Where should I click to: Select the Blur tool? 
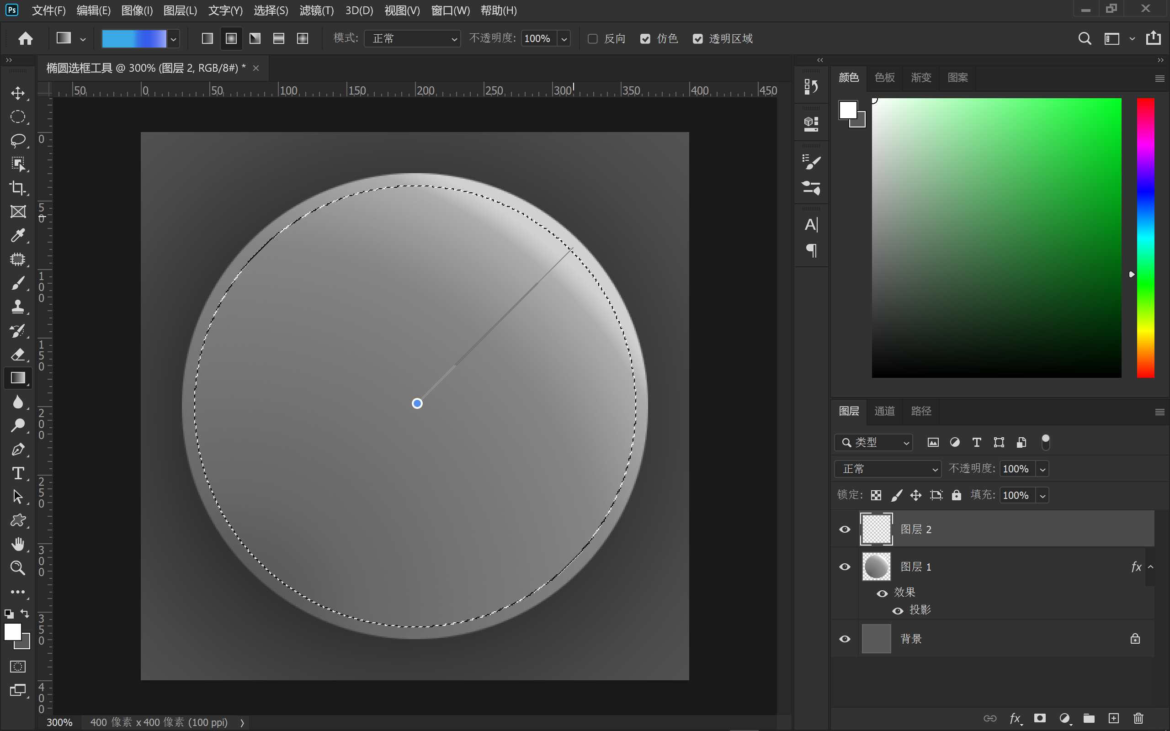pos(18,402)
